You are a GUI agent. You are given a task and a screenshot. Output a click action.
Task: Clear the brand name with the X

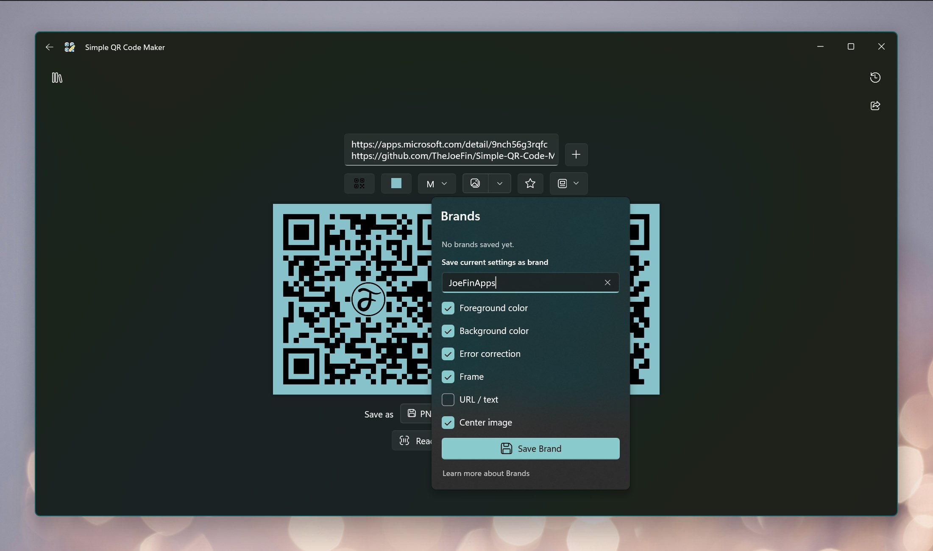point(607,283)
